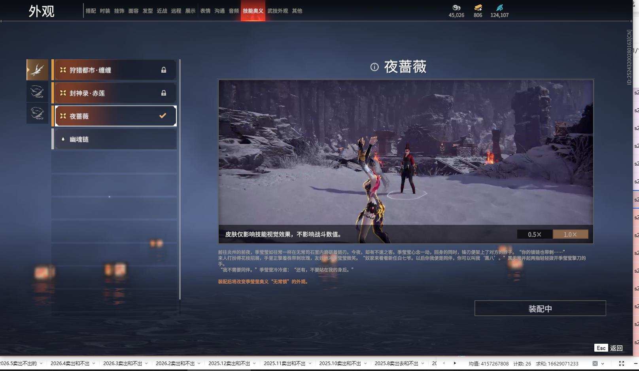Click the sheet tabs scroll-right arrow
This screenshot has height=371, width=639.
[x=455, y=363]
